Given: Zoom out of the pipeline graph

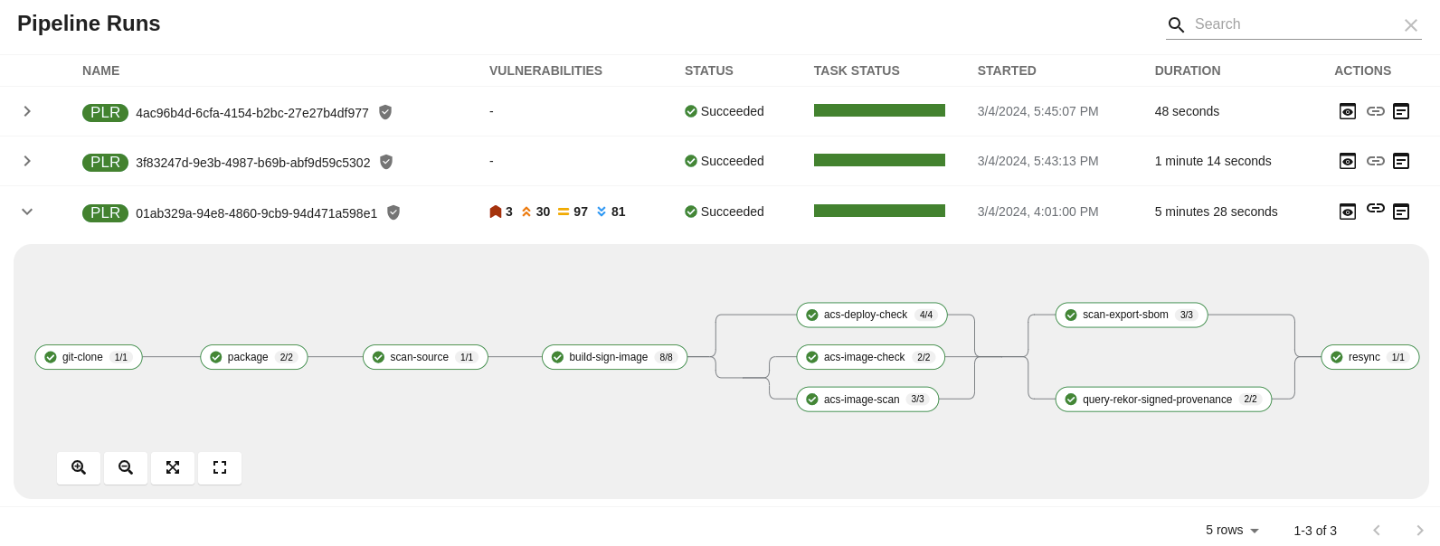Looking at the screenshot, I should coord(126,467).
